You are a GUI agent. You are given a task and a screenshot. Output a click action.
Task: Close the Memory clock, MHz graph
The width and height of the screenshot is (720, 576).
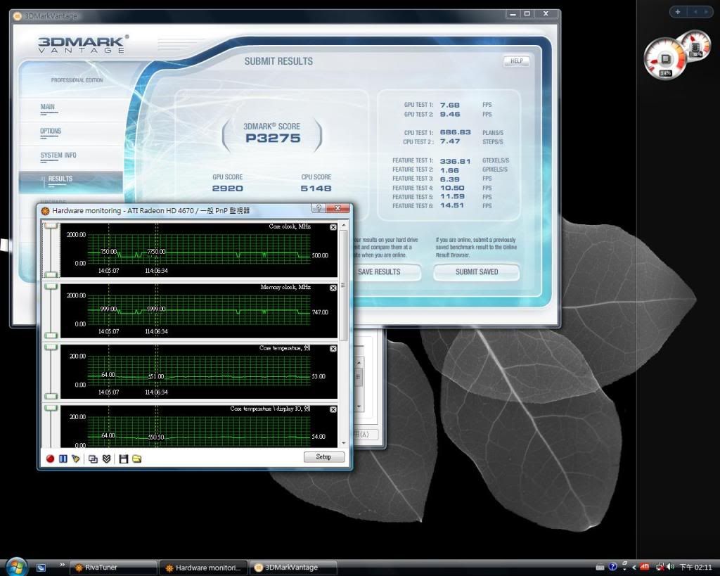333,288
